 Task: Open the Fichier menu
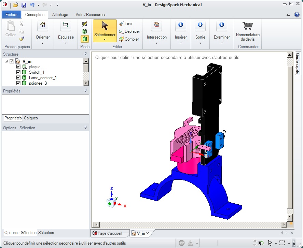point(11,15)
